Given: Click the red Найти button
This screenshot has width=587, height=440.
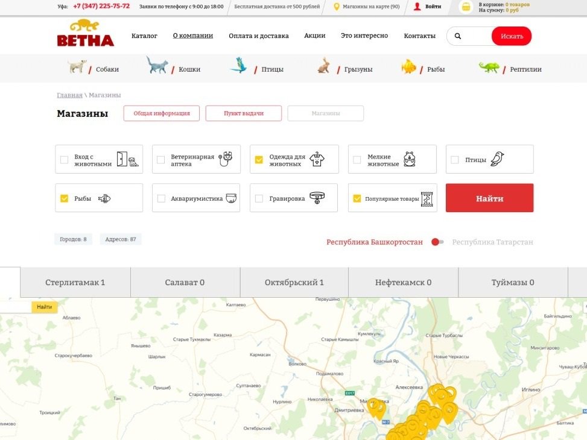Looking at the screenshot, I should tap(490, 198).
